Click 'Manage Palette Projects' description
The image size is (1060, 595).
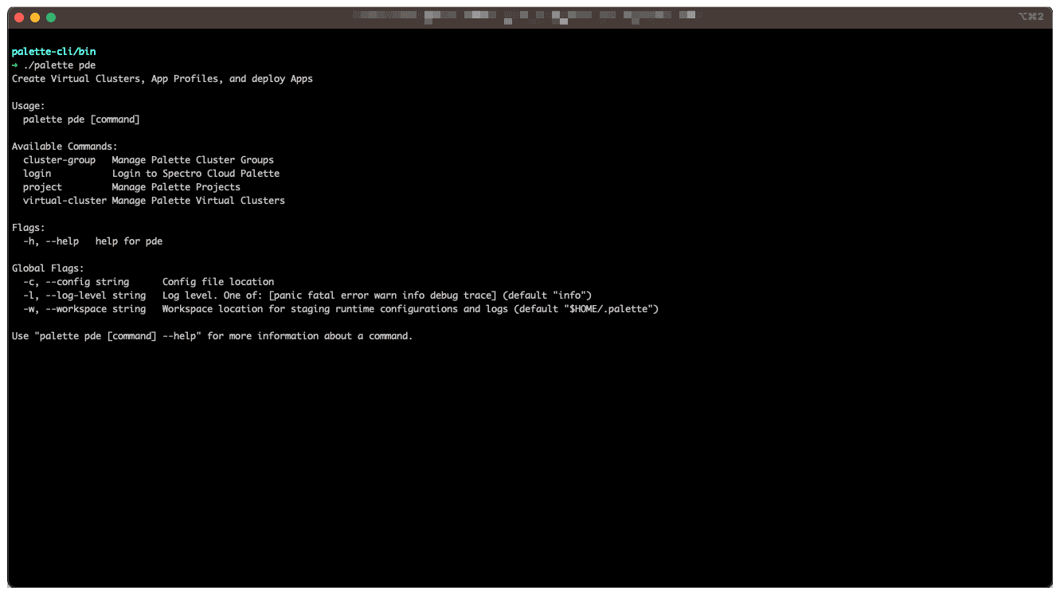(x=176, y=187)
